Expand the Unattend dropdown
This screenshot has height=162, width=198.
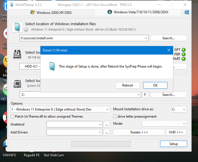tap(74, 124)
